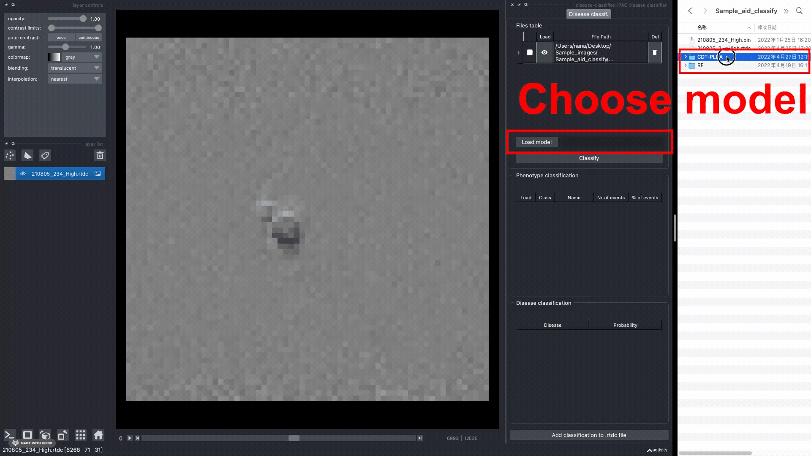Viewport: 811px width, 456px height.
Task: Open the blending translucent dropdown
Action: (75, 68)
